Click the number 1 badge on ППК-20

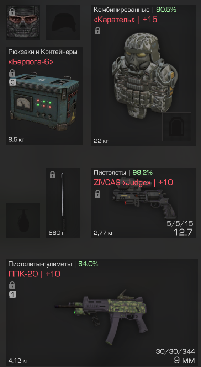point(12,295)
